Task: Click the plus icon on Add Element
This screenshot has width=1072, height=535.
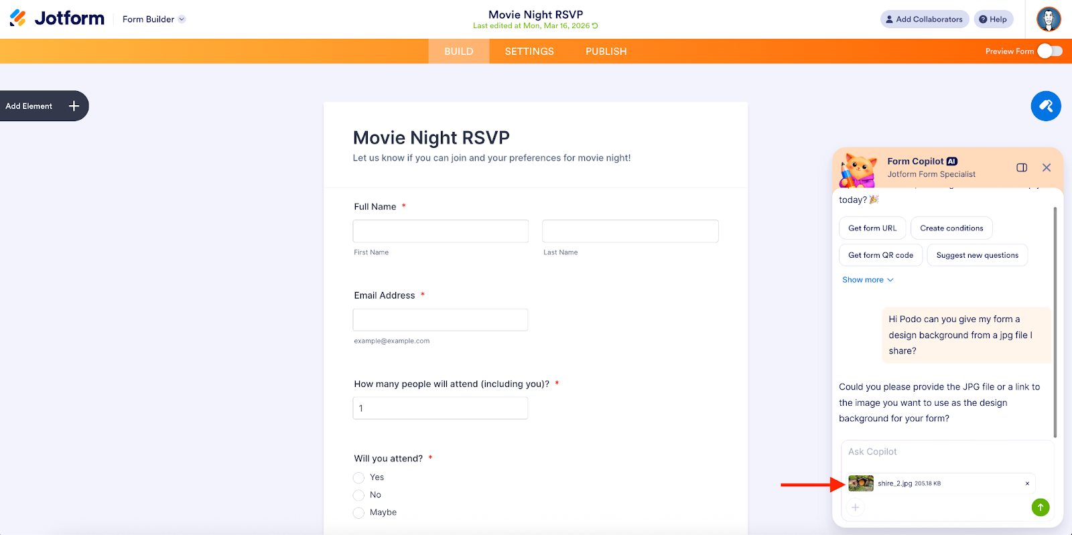Action: (74, 106)
